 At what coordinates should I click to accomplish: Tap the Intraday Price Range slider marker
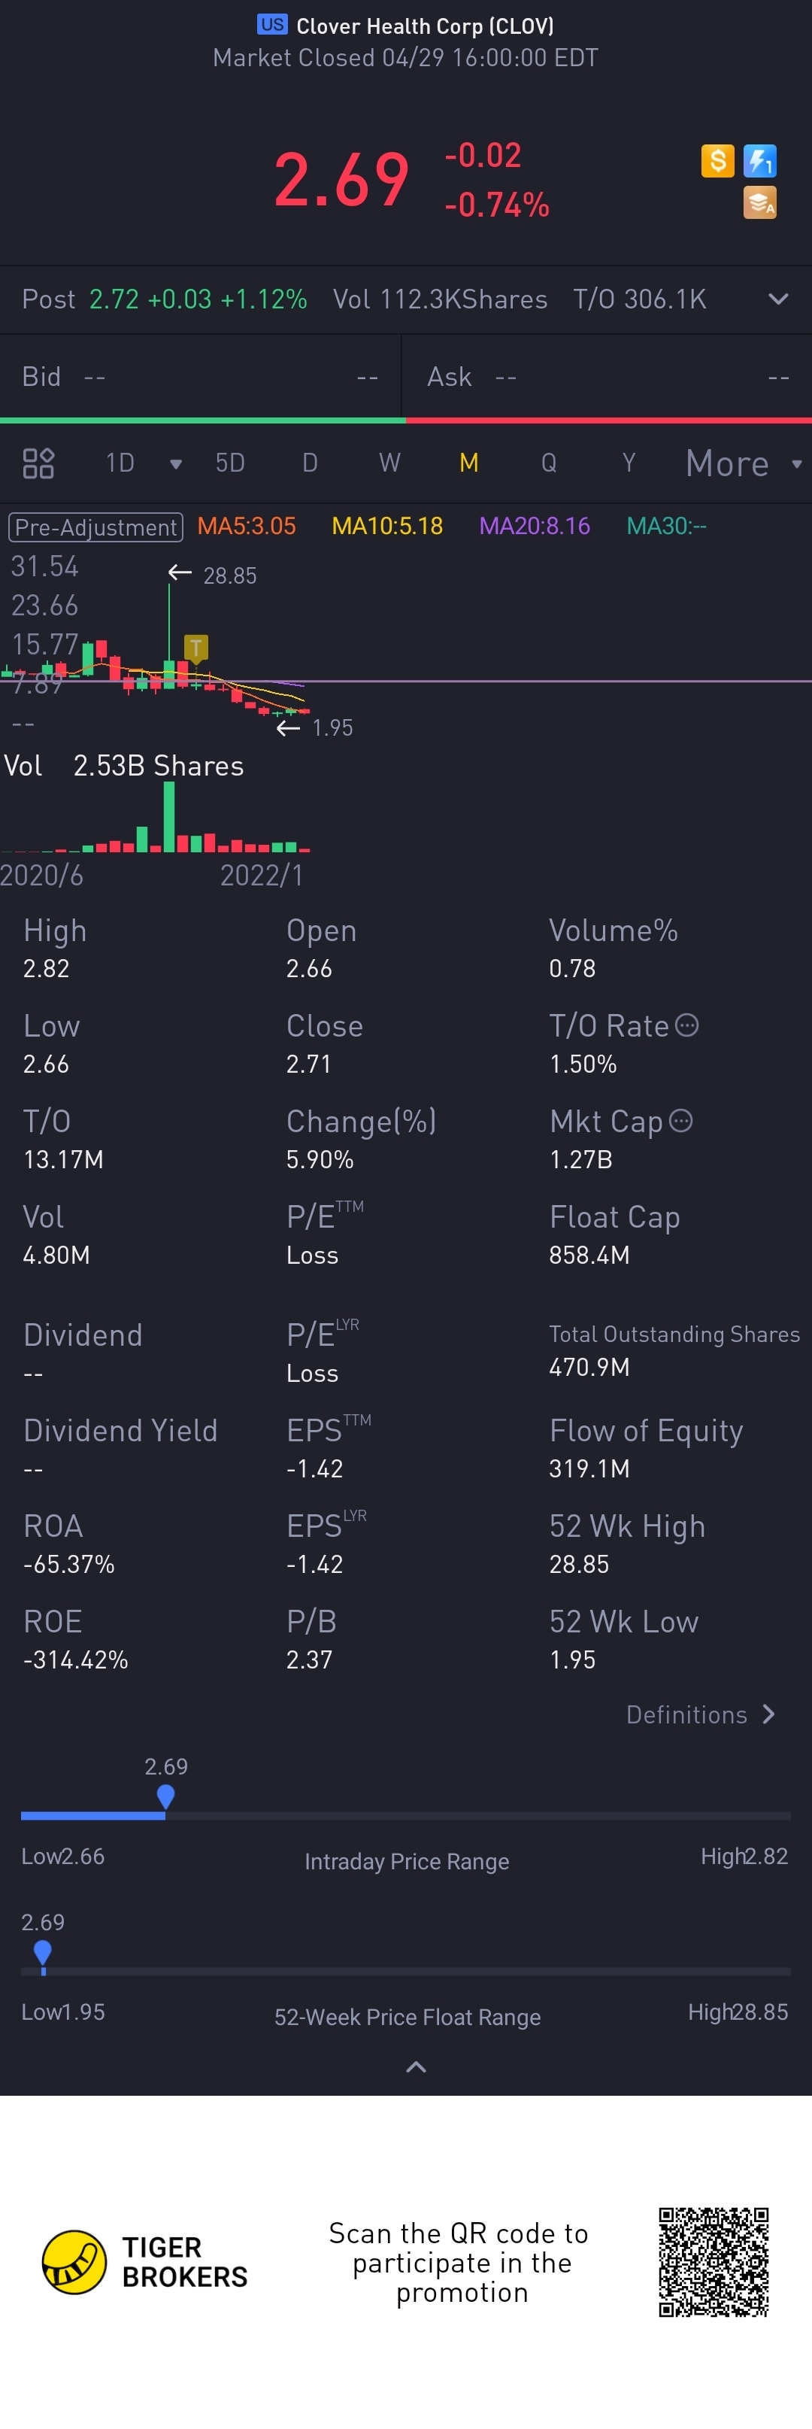(166, 1796)
